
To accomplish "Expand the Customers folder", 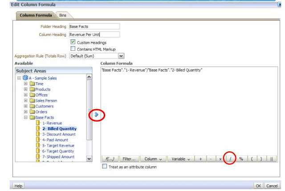I will point(26,106).
